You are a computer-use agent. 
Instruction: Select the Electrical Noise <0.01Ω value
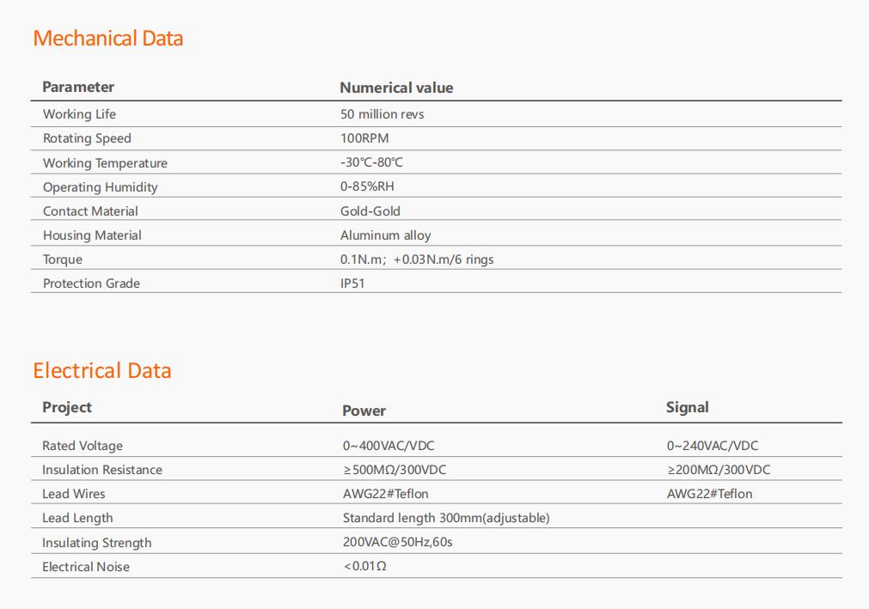(364, 566)
